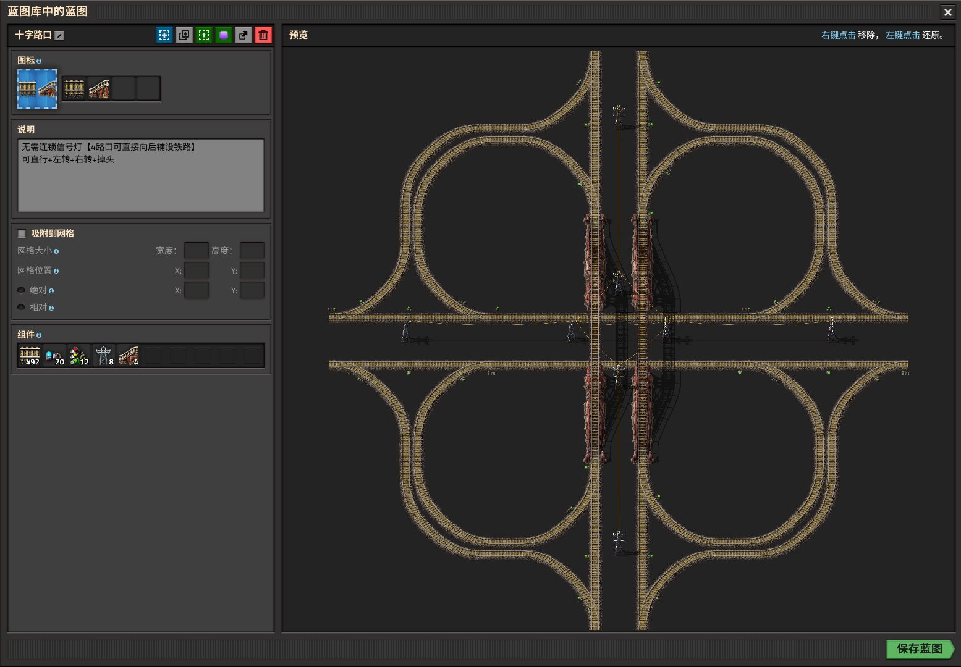Click the window title 蓝图库中的蓝图
Image resolution: width=961 pixels, height=667 pixels.
48,11
